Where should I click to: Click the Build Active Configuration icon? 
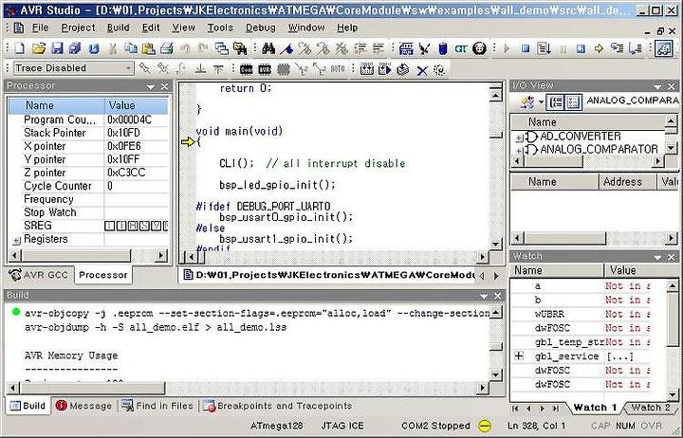tap(367, 69)
